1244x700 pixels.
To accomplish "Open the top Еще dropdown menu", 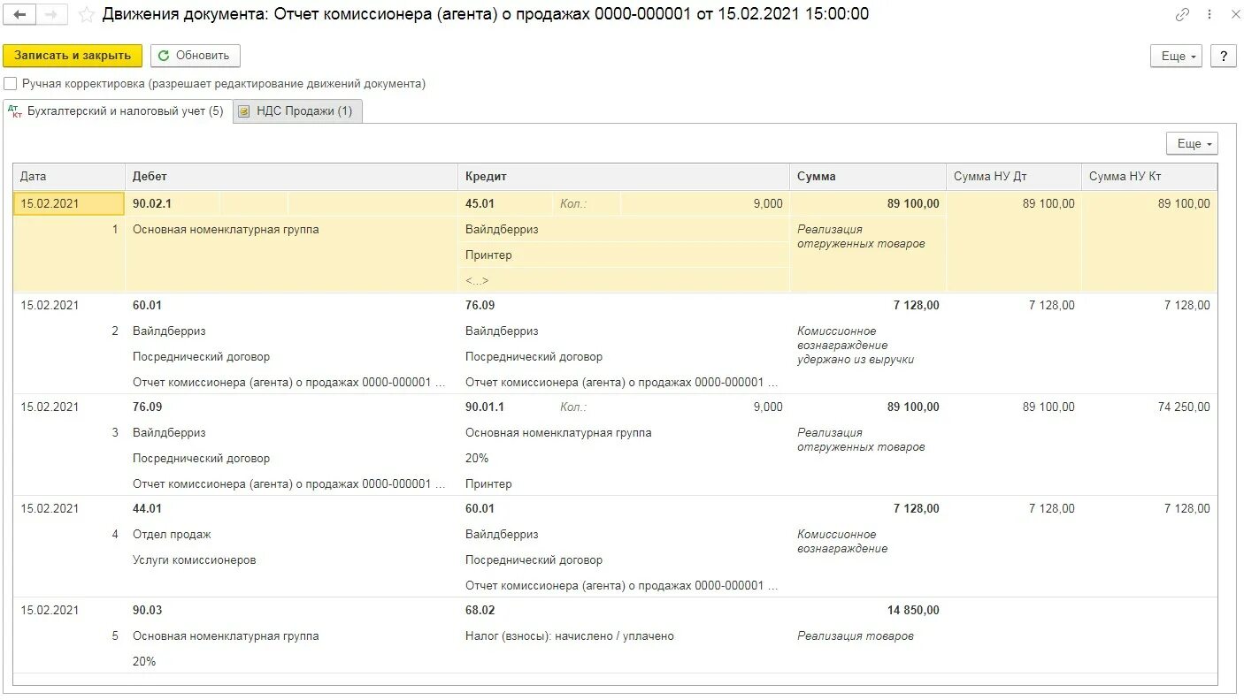I will (x=1177, y=56).
